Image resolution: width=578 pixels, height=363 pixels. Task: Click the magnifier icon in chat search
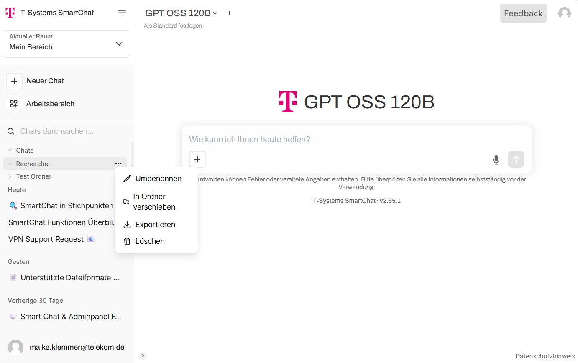tap(11, 131)
